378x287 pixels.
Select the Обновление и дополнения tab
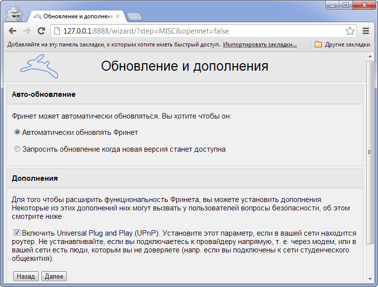pos(77,16)
